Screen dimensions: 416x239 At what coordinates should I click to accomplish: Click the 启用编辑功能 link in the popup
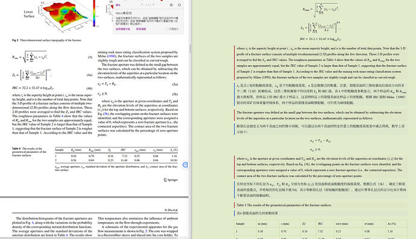[123, 29]
